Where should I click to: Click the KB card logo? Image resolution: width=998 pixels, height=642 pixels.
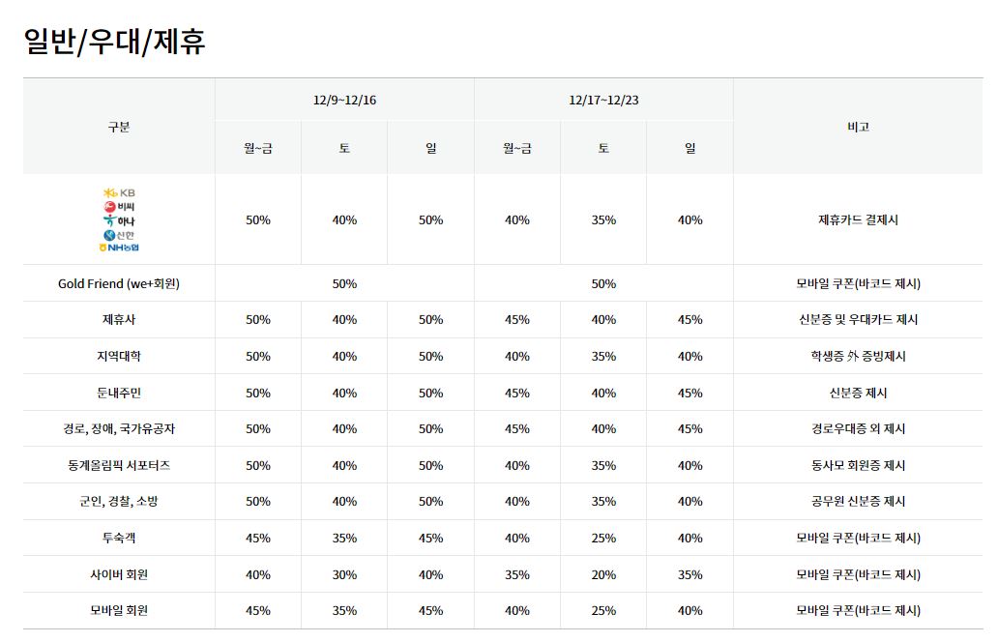(x=119, y=192)
